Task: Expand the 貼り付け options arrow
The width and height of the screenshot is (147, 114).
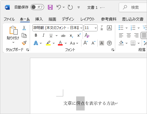Action: click(14, 42)
